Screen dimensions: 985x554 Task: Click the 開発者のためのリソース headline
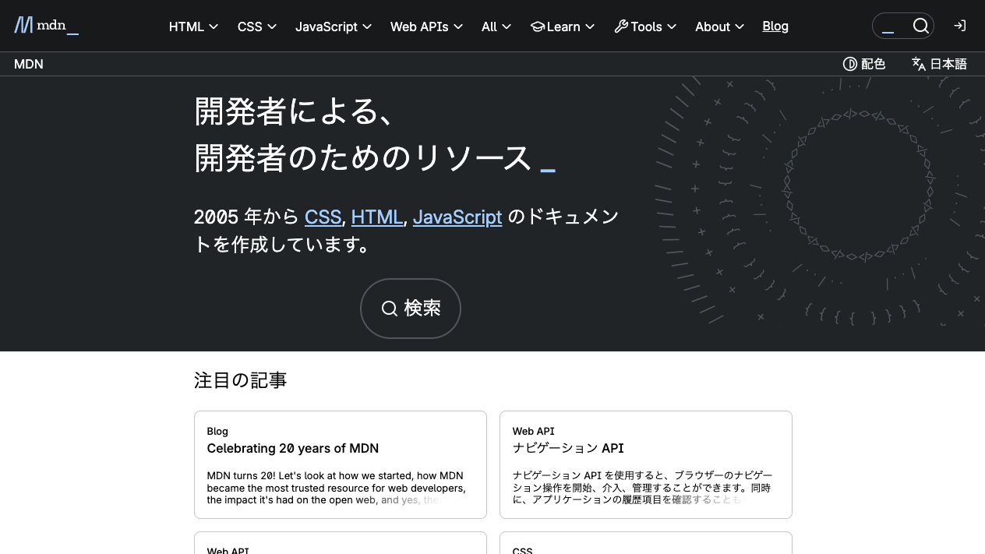pyautogui.click(x=363, y=158)
